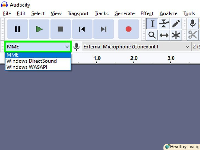
Task: Start playback with the green Play button
Action: [x=39, y=29]
